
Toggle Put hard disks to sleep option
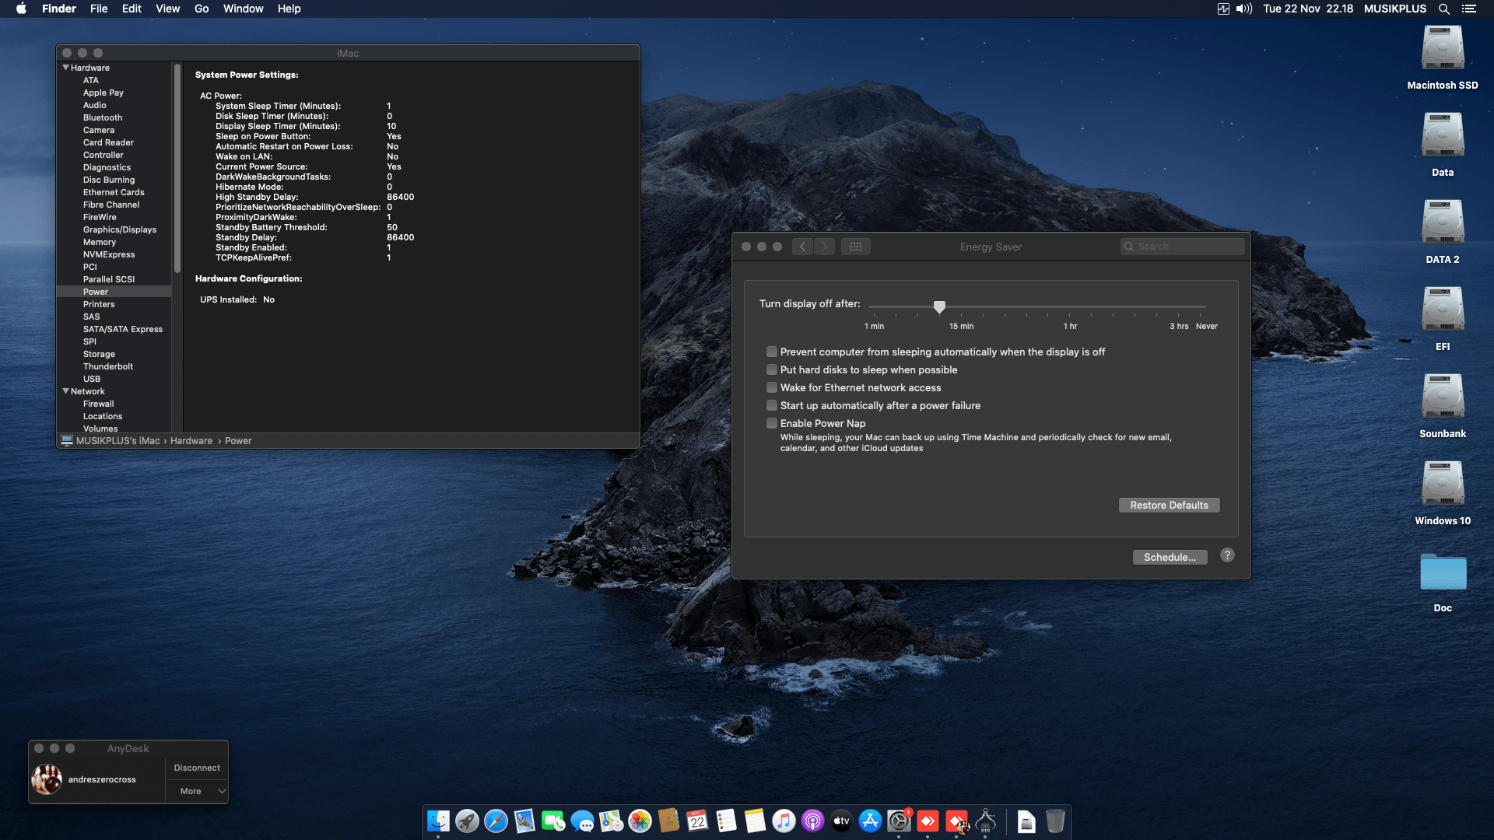[772, 369]
